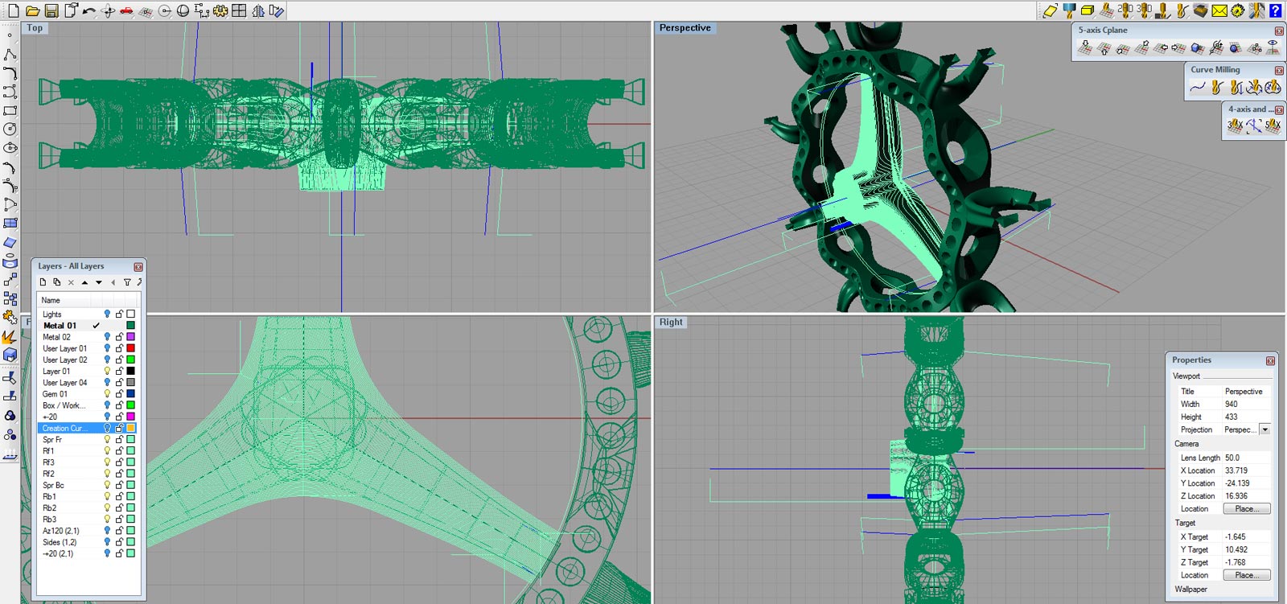Click the Top viewport title label
The image size is (1287, 604).
(35, 28)
